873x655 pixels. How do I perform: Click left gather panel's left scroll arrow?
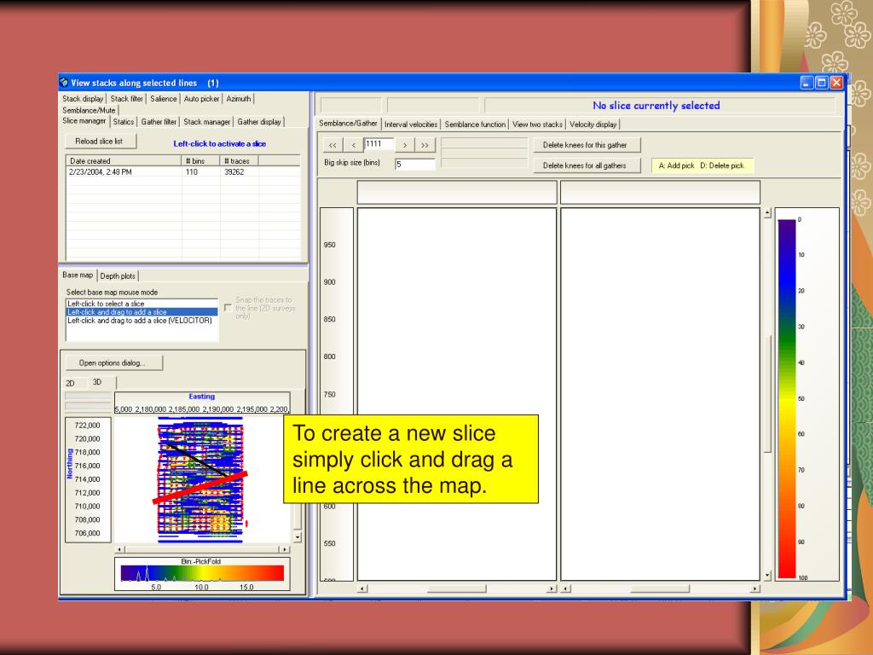pos(362,588)
